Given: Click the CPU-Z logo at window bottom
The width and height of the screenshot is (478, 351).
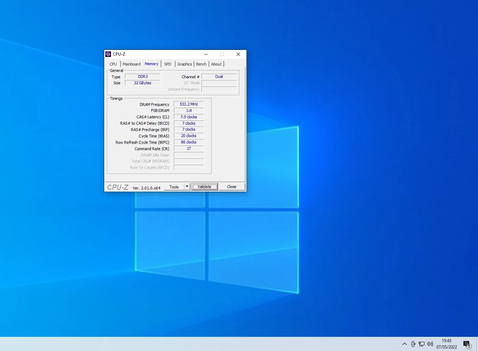Looking at the screenshot, I should pos(118,187).
